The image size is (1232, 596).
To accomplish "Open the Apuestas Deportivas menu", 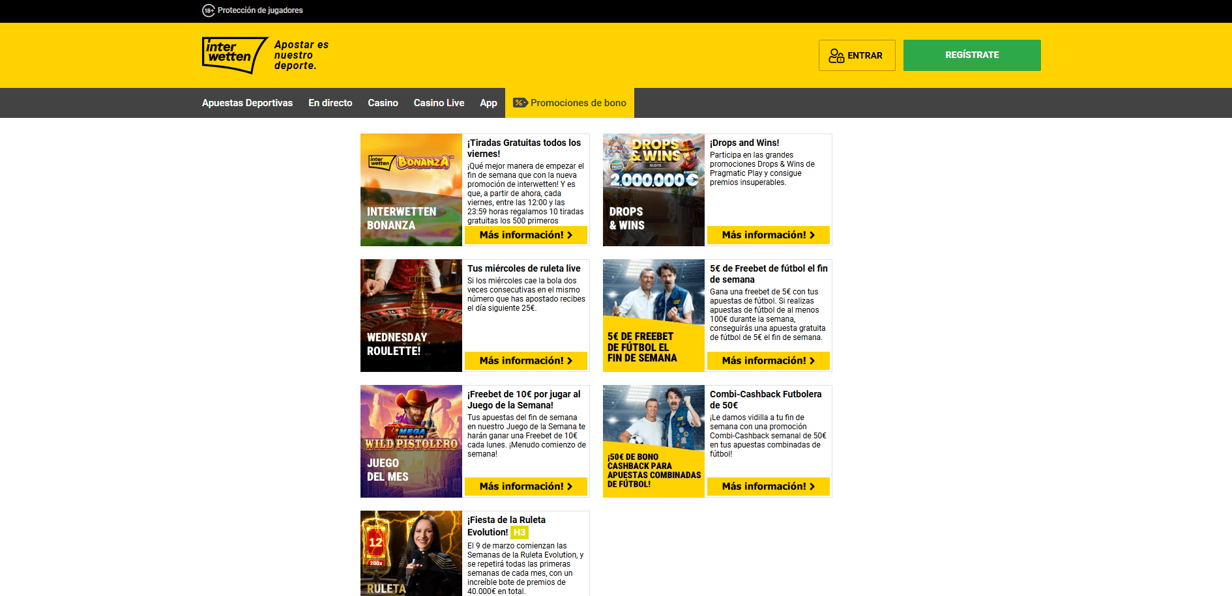I will tap(247, 103).
